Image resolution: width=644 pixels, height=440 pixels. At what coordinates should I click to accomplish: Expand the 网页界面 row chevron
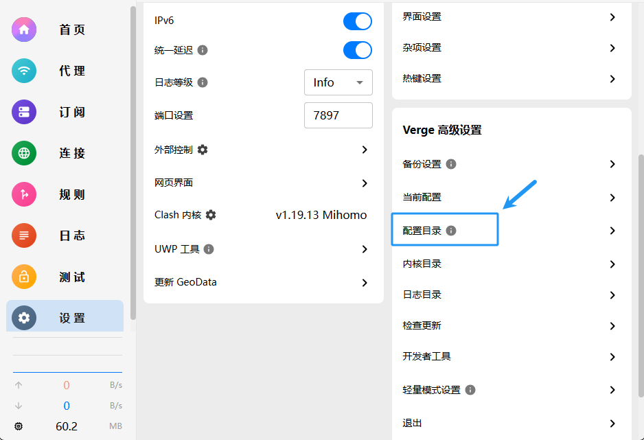point(365,183)
